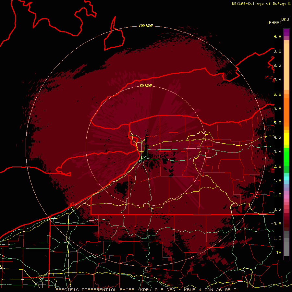Click the Specific Differential Phase KBUF caption
This screenshot has width=292, height=292.
[x=147, y=290]
